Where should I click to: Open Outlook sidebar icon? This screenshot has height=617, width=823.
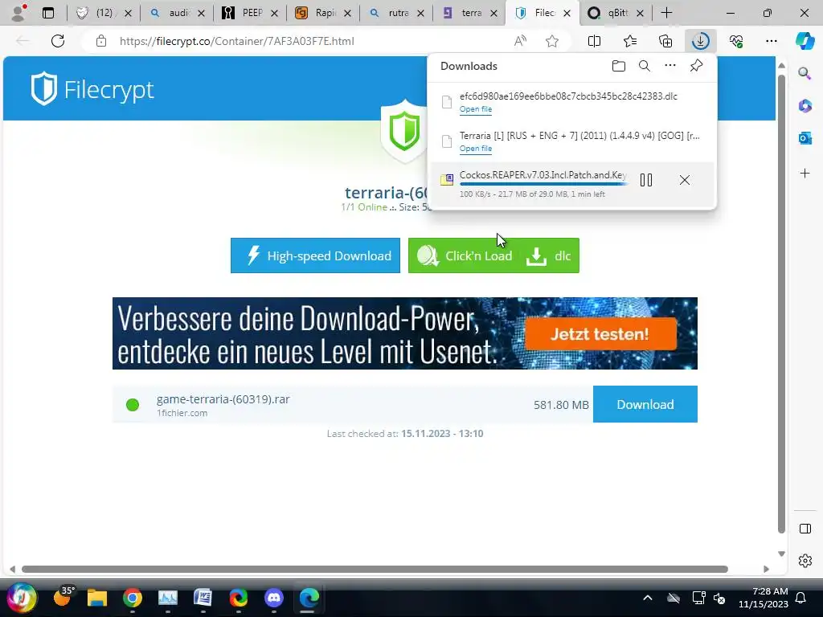[805, 138]
